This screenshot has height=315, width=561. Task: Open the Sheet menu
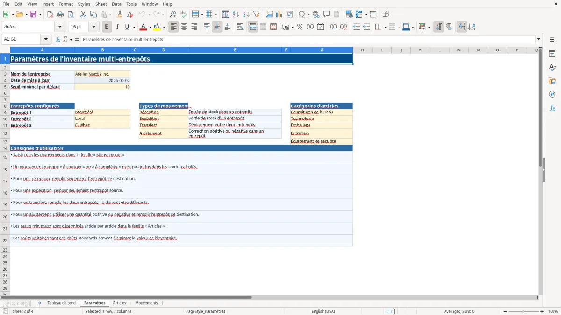click(x=101, y=4)
